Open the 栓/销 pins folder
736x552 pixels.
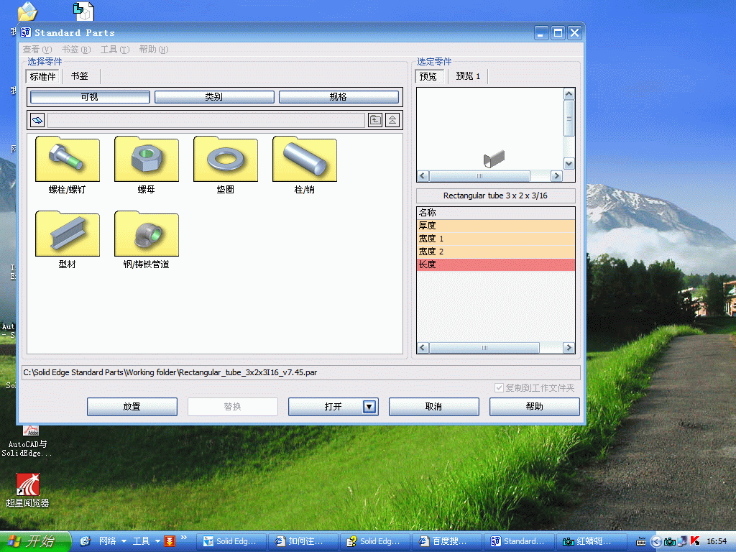click(x=304, y=160)
